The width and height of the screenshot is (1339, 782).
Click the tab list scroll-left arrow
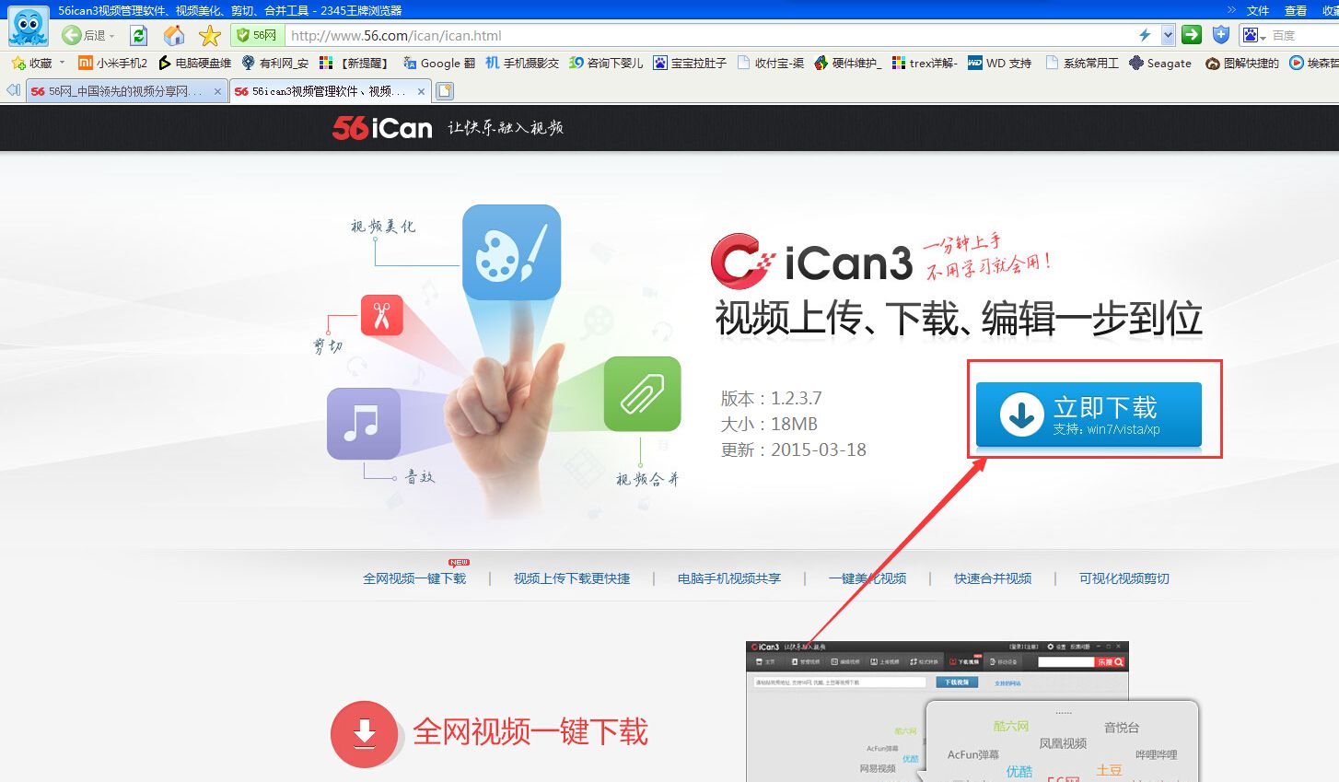(13, 90)
